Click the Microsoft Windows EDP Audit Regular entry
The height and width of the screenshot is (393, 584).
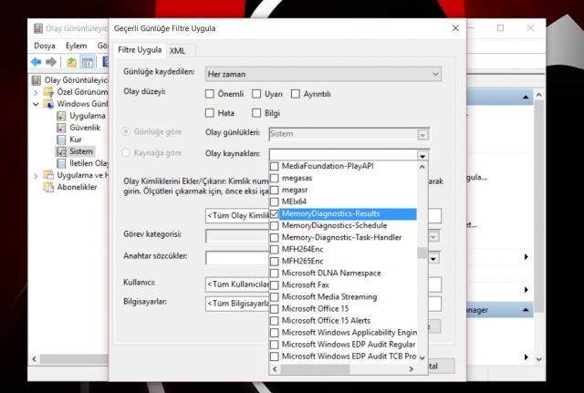[349, 345]
